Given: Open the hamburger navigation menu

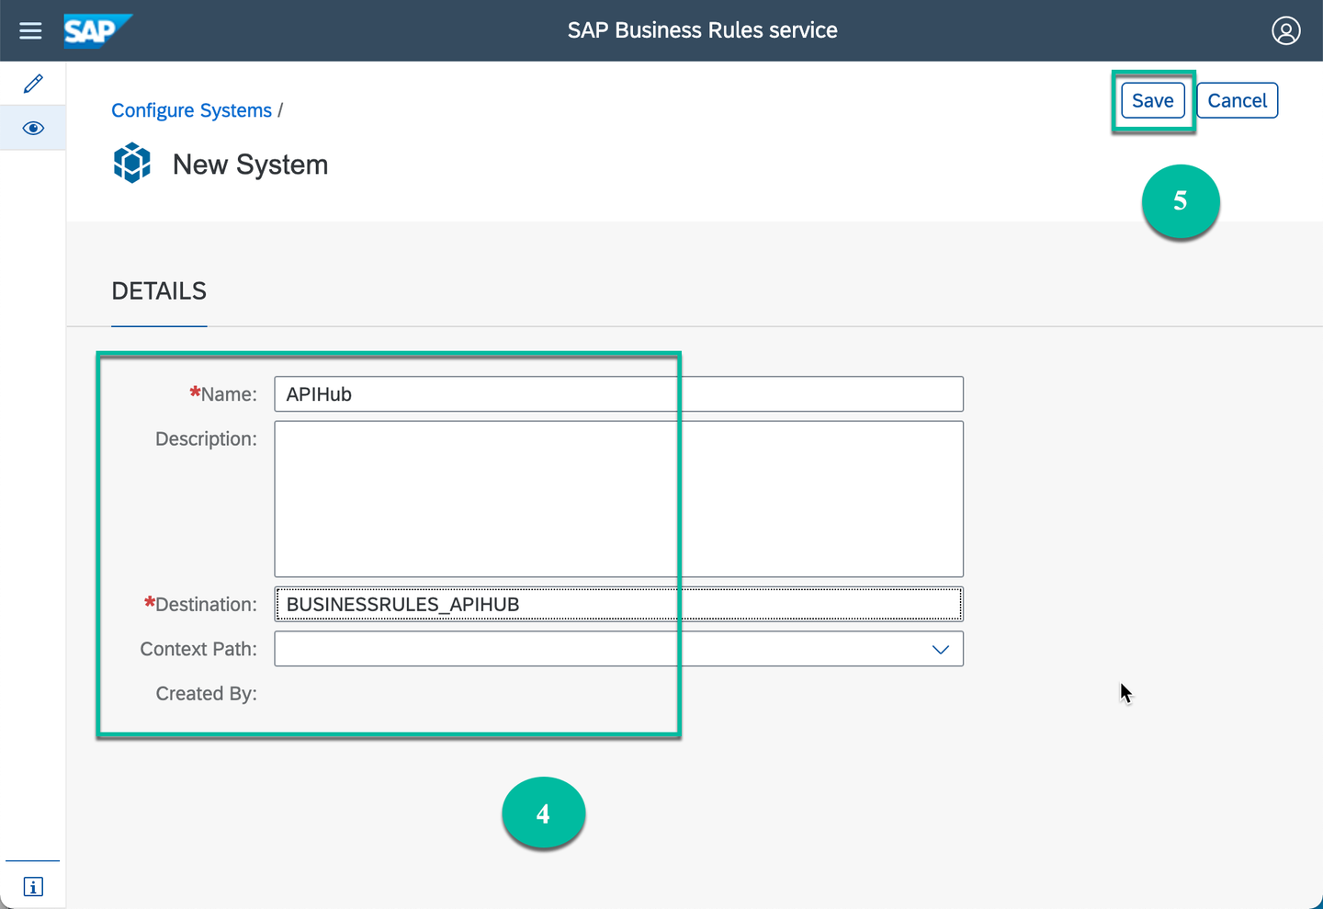Looking at the screenshot, I should tap(30, 30).
